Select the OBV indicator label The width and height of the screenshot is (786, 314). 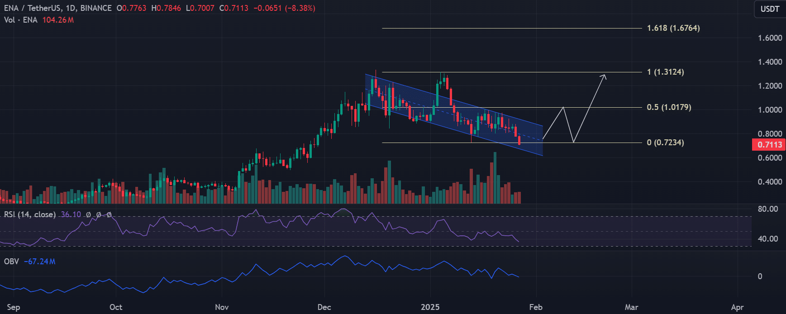point(11,262)
